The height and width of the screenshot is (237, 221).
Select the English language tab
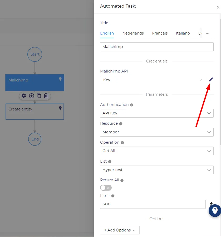click(107, 33)
